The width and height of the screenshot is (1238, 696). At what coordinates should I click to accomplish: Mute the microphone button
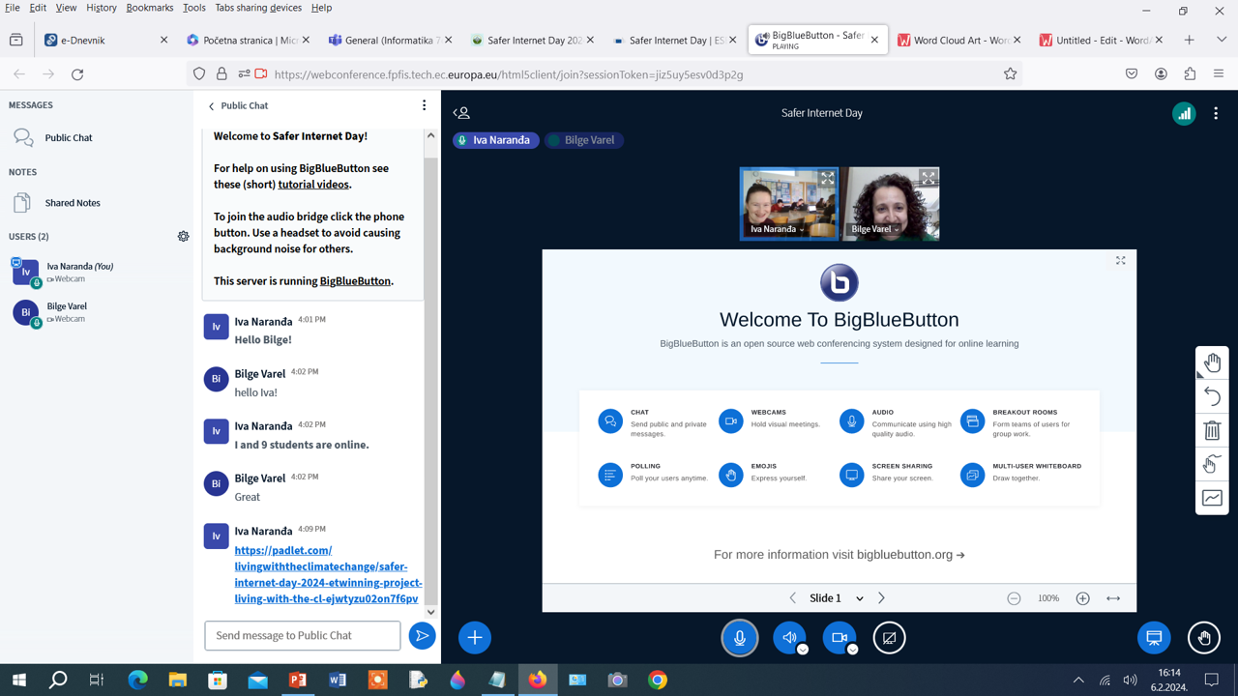(740, 638)
